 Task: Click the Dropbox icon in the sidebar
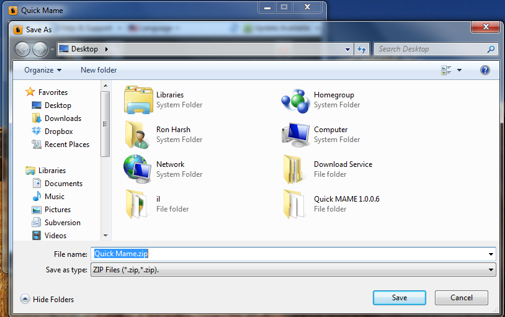(x=37, y=131)
